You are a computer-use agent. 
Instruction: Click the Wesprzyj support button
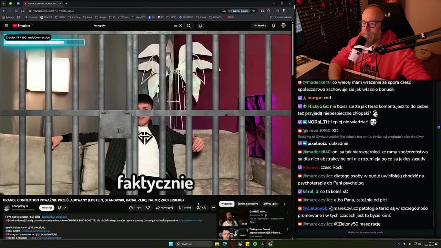tap(47, 208)
